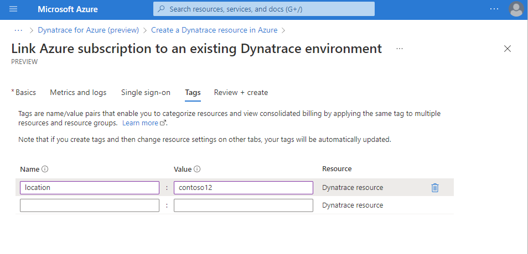Edit the tag name field containing location
The image size is (528, 254).
tap(90, 188)
